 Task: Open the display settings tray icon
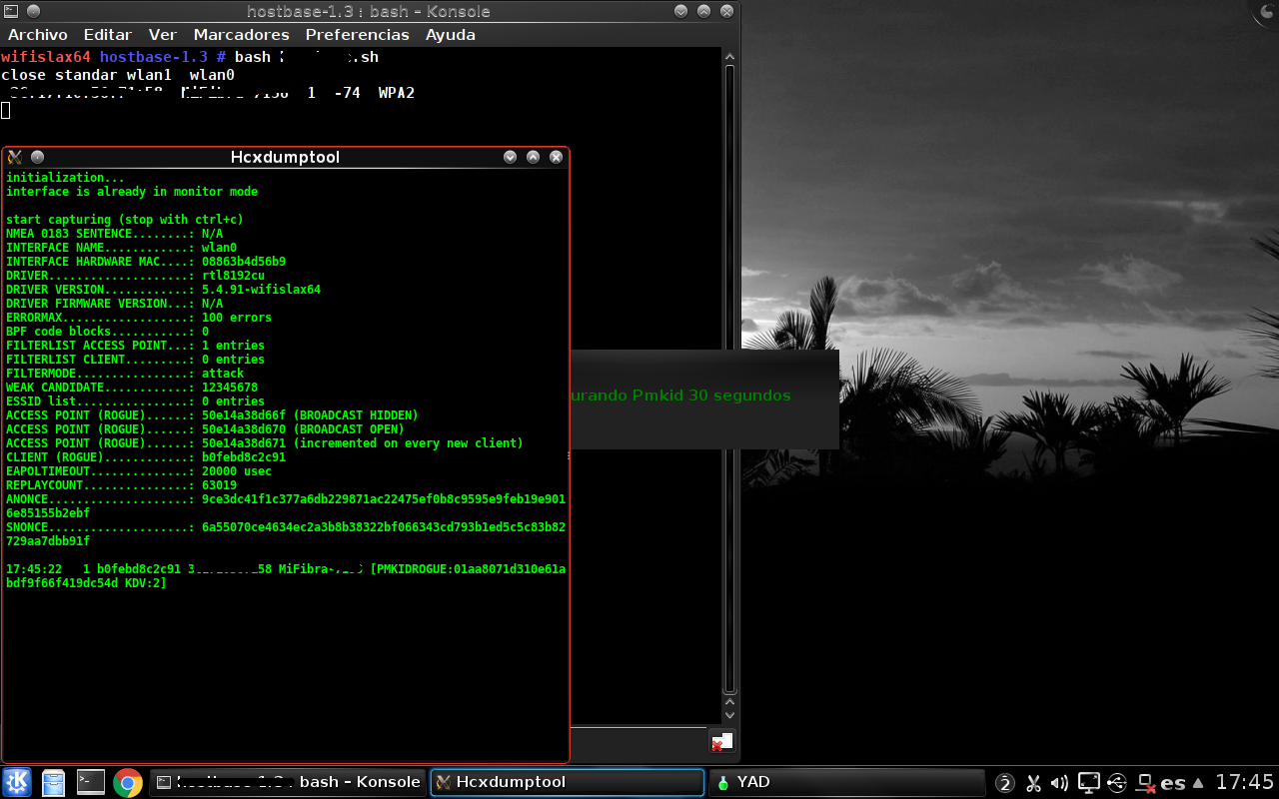click(x=1089, y=783)
